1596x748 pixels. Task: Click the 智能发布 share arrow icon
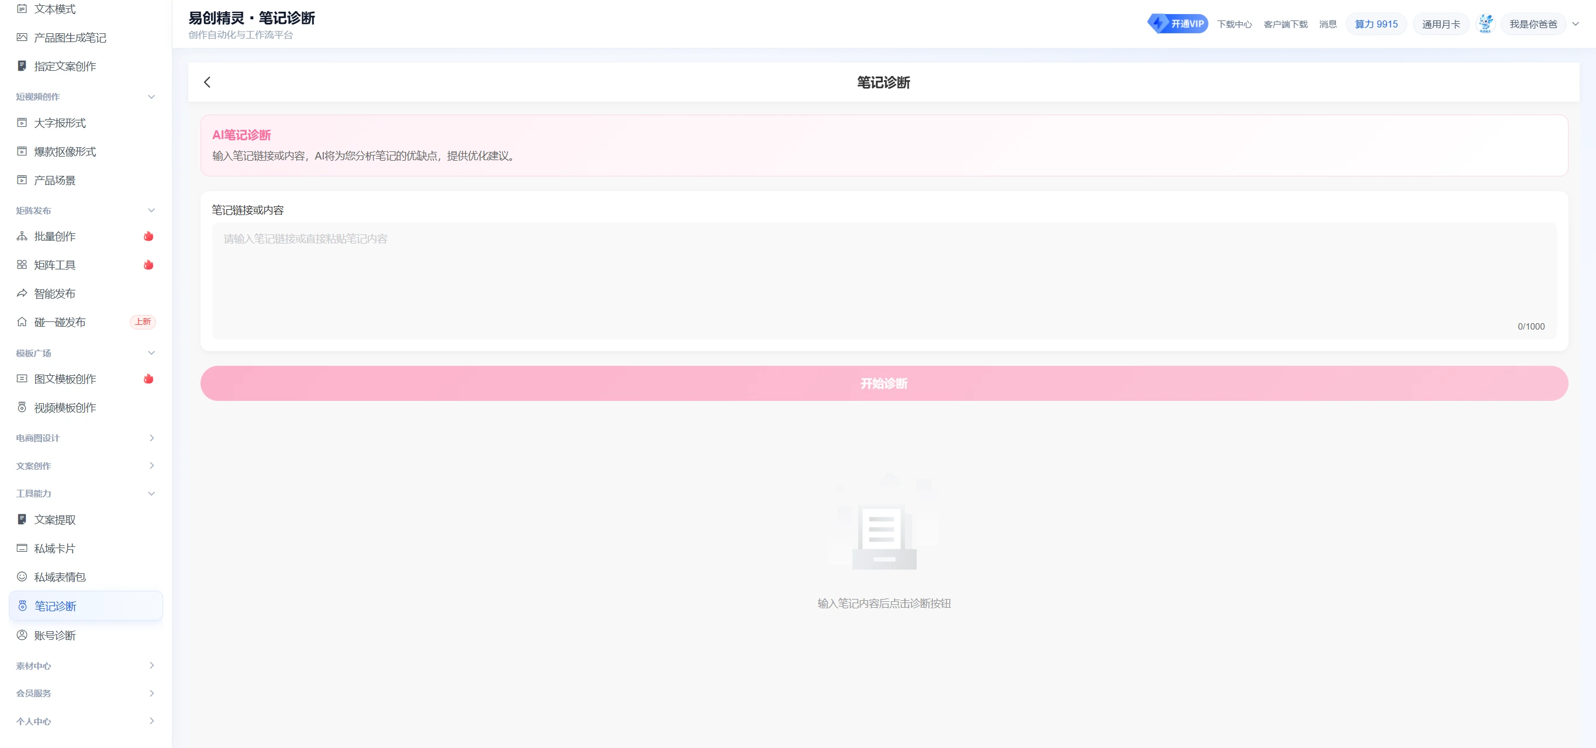tap(22, 293)
